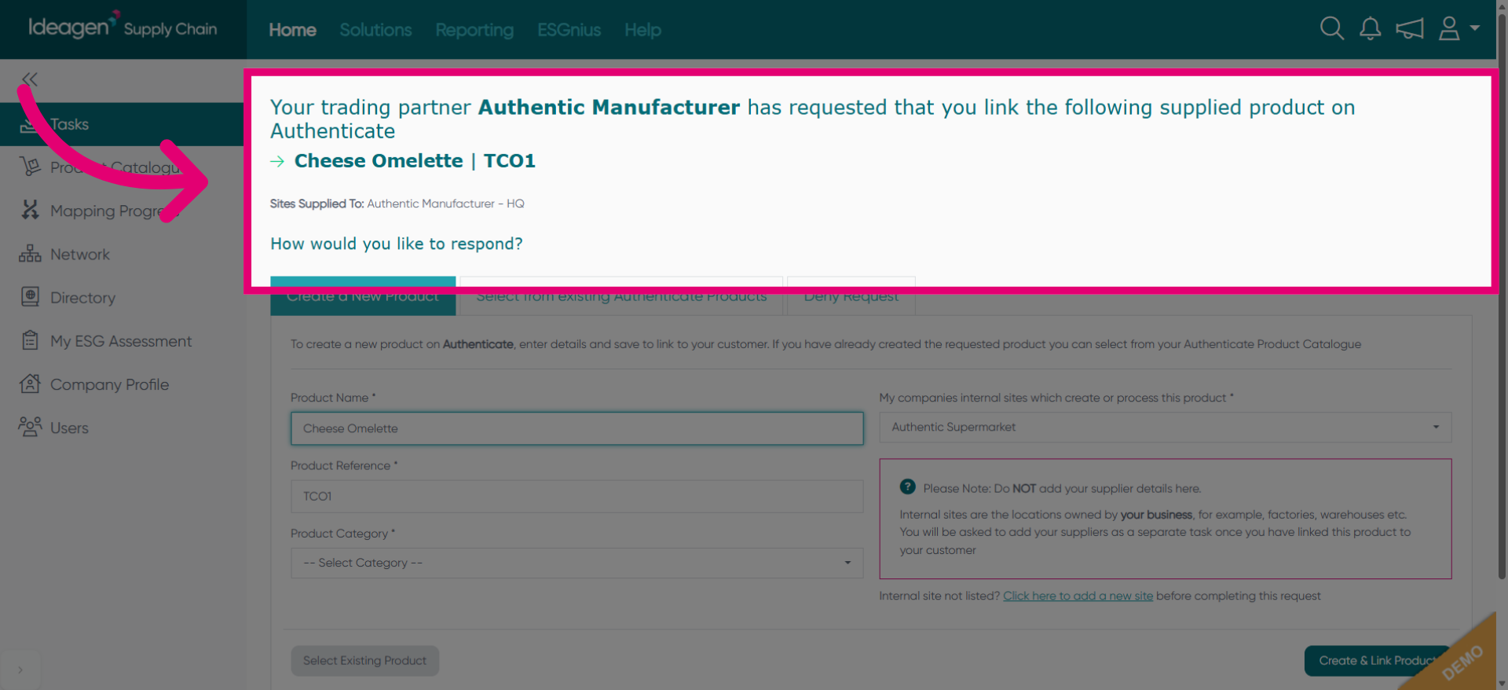Open the Reporting menu
The height and width of the screenshot is (690, 1508).
point(474,30)
